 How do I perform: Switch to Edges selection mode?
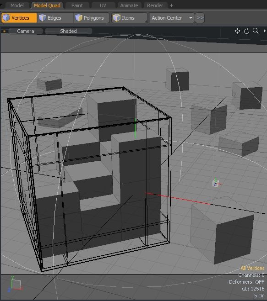point(55,18)
